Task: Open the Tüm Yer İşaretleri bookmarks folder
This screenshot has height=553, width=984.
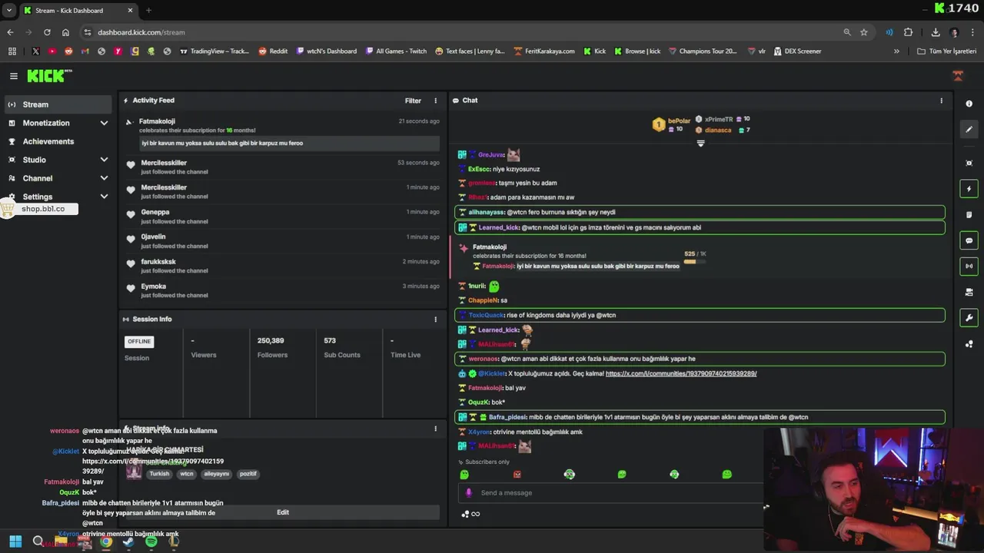Action: tap(947, 51)
